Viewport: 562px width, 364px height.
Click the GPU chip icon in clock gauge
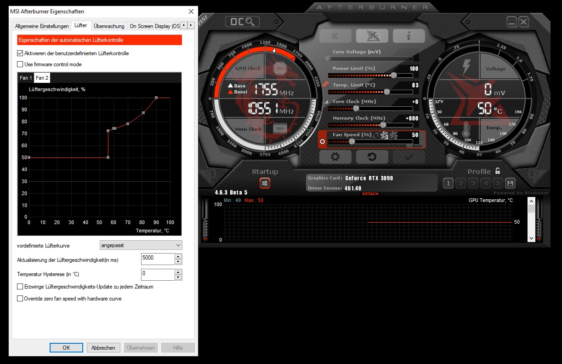(280, 68)
